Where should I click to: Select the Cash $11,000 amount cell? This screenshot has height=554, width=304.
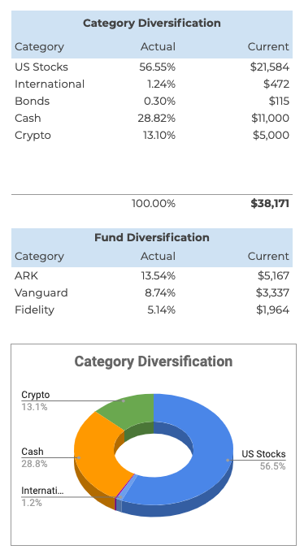click(270, 118)
